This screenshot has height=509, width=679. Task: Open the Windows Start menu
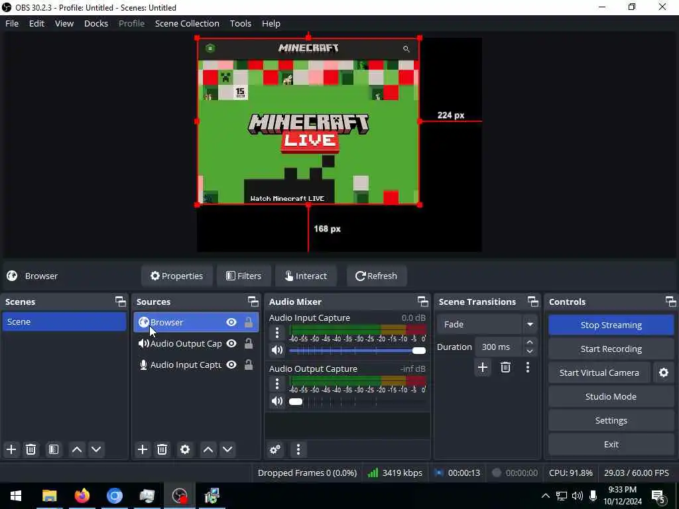tap(16, 496)
